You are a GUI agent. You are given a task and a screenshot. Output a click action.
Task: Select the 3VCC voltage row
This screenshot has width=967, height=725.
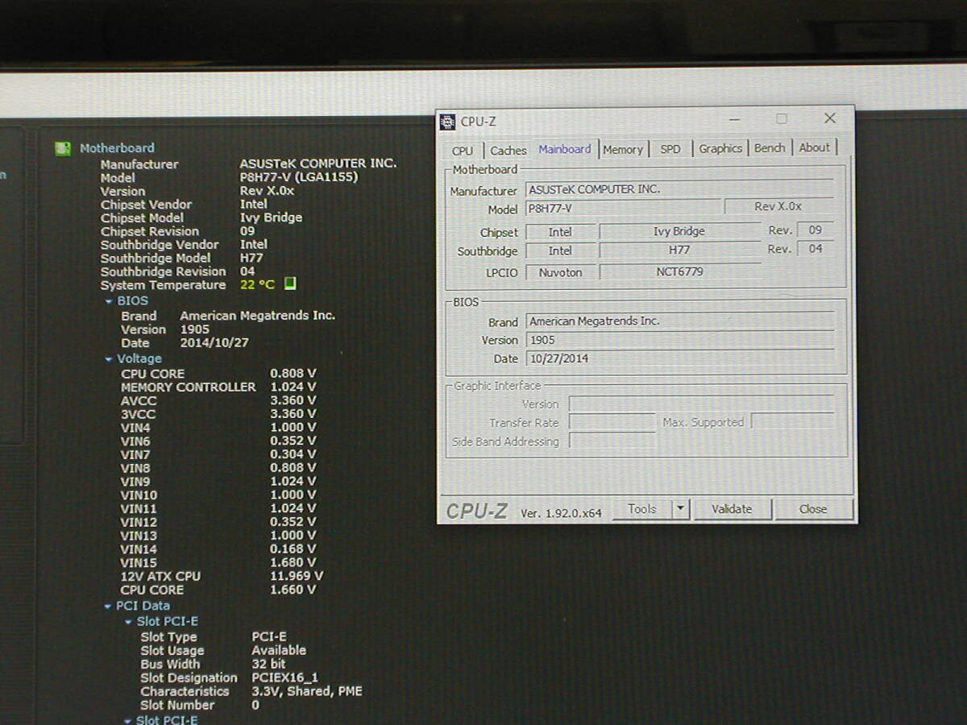coord(218,414)
